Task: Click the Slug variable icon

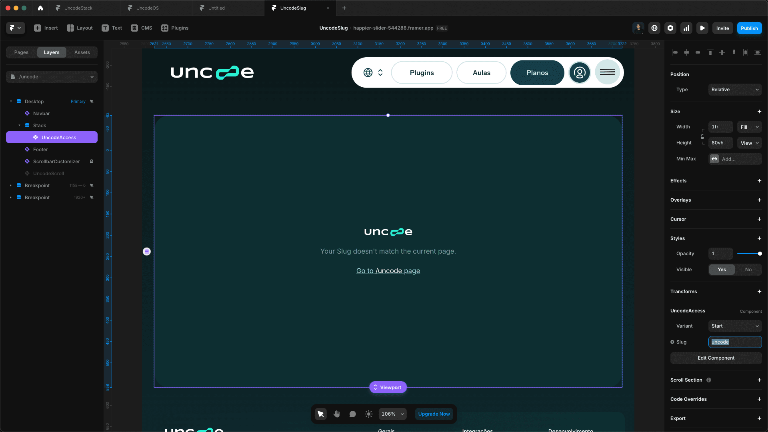Action: (x=672, y=342)
